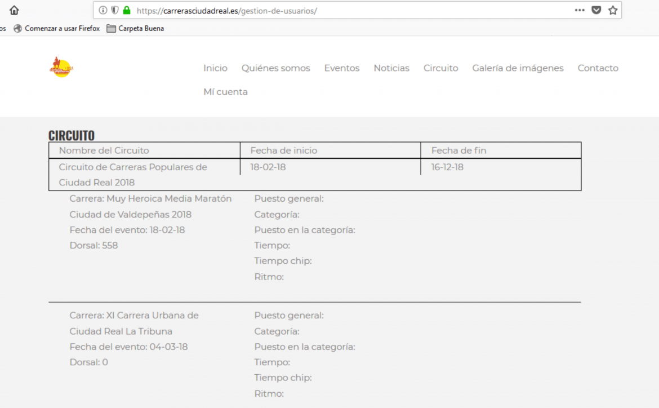This screenshot has height=408, width=659.
Task: Open site information icon in address bar
Action: [103, 10]
